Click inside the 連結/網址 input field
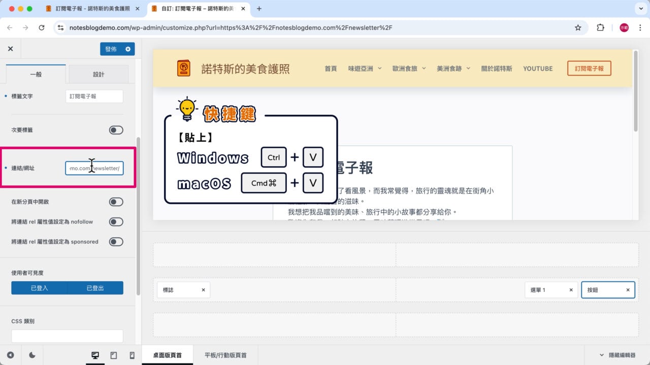The width and height of the screenshot is (650, 365). click(94, 168)
